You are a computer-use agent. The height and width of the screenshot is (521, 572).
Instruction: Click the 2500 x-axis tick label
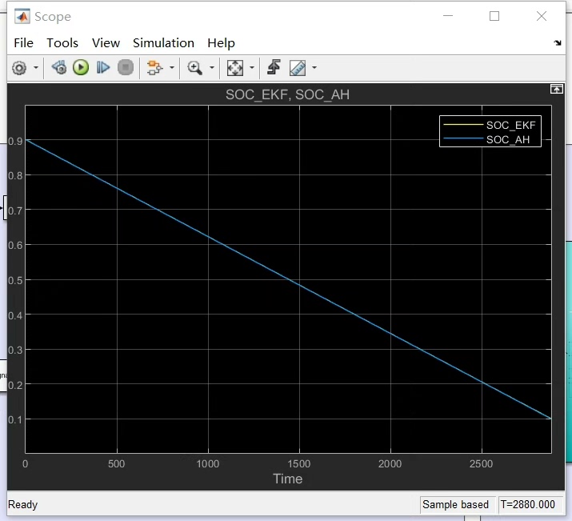pos(481,463)
